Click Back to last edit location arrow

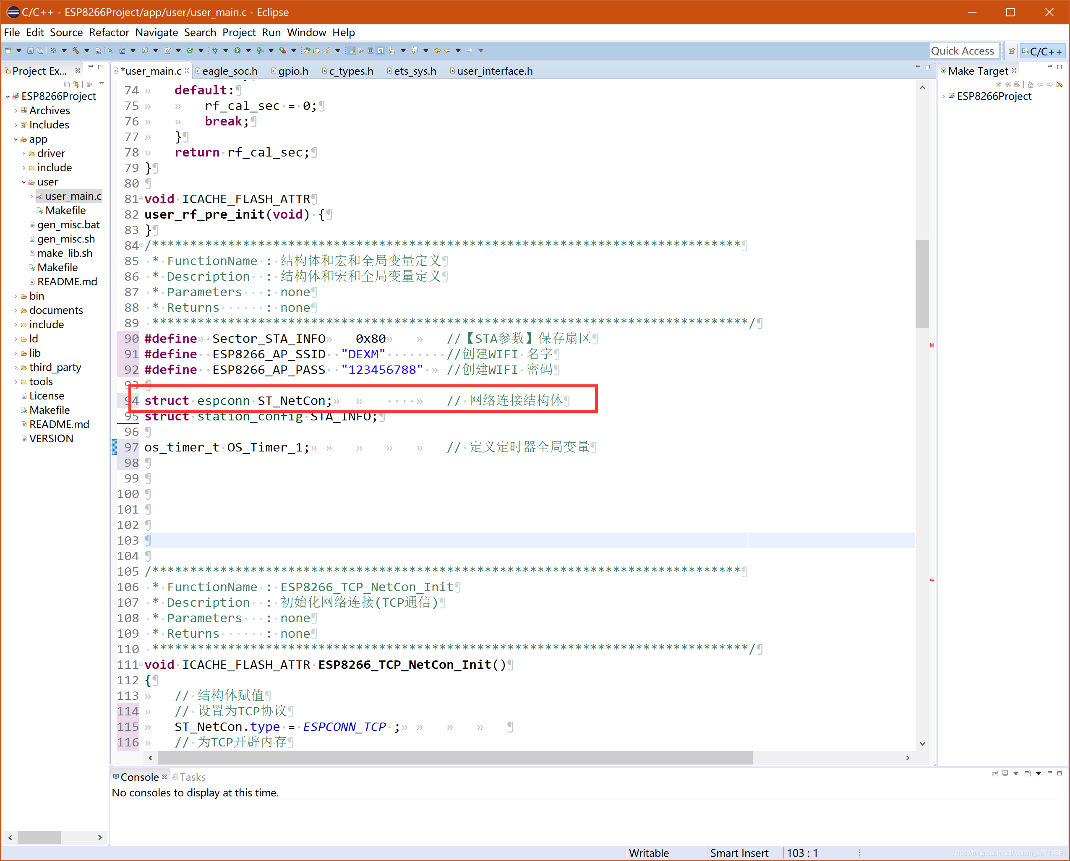(437, 51)
